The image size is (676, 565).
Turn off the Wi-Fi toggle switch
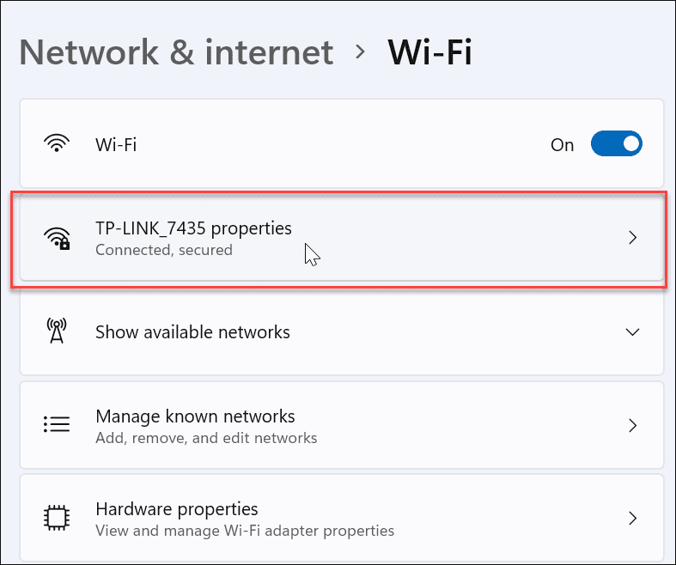click(616, 144)
